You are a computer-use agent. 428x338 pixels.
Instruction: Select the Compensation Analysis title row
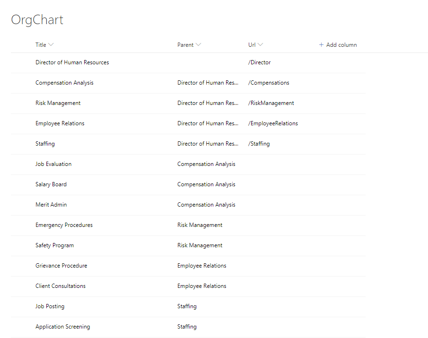point(64,83)
